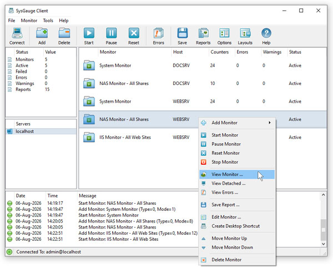Select View Errors ... menu entry
The height and width of the screenshot is (268, 333).
click(x=237, y=193)
